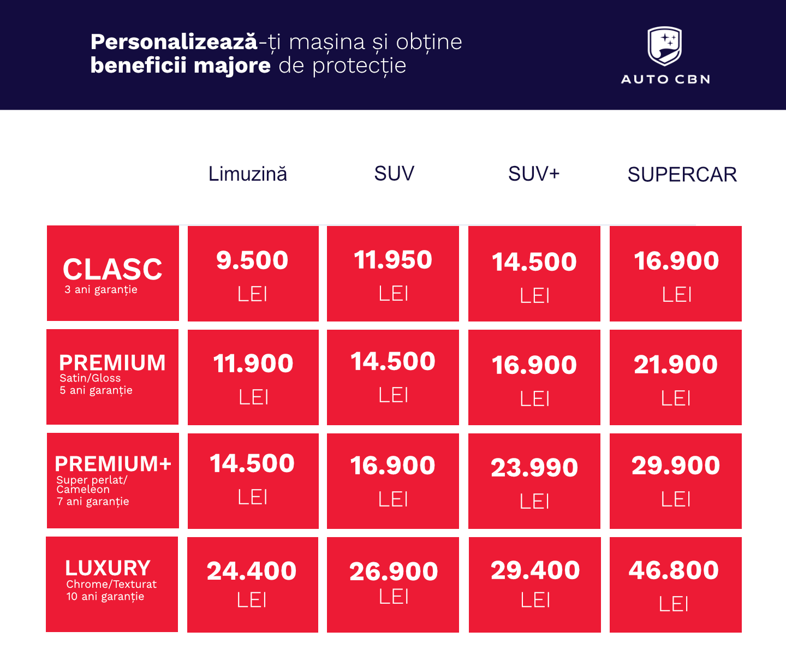The height and width of the screenshot is (655, 786).
Task: Click the AUTO CBN brand name text
Action: [x=665, y=80]
